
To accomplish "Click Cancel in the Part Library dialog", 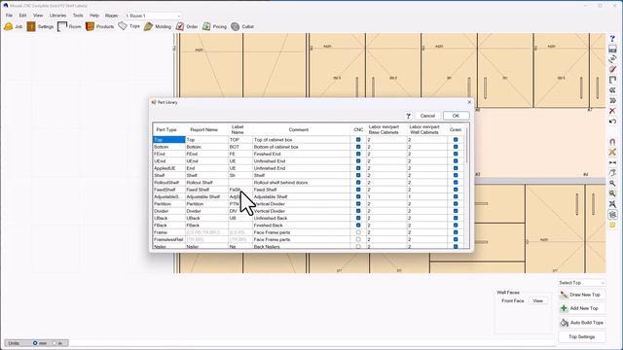I will (427, 116).
